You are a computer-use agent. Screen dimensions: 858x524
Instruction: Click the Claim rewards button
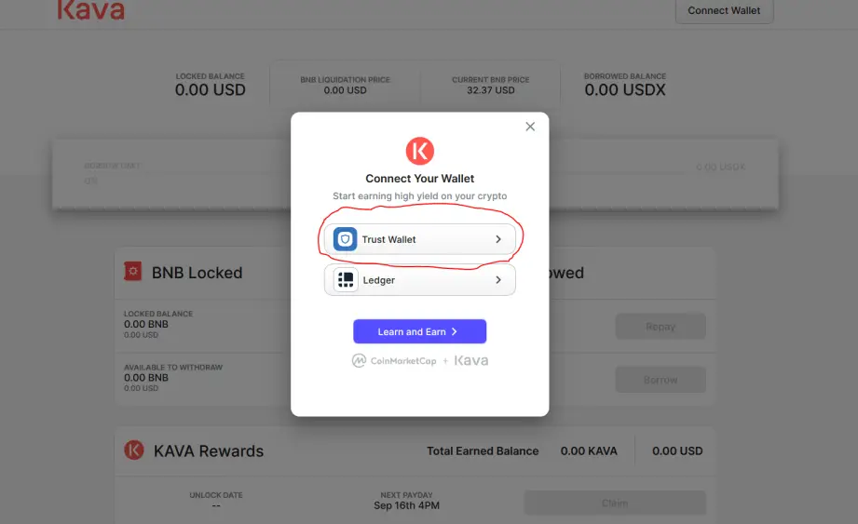pos(615,503)
